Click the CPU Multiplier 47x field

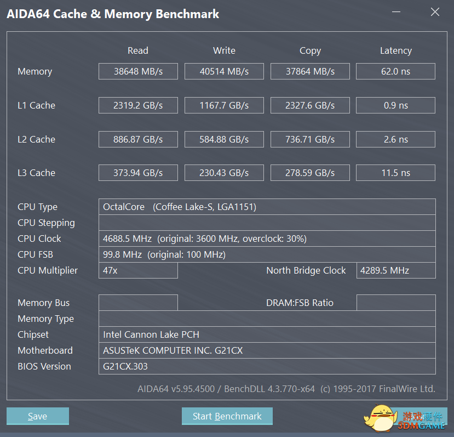click(x=138, y=270)
